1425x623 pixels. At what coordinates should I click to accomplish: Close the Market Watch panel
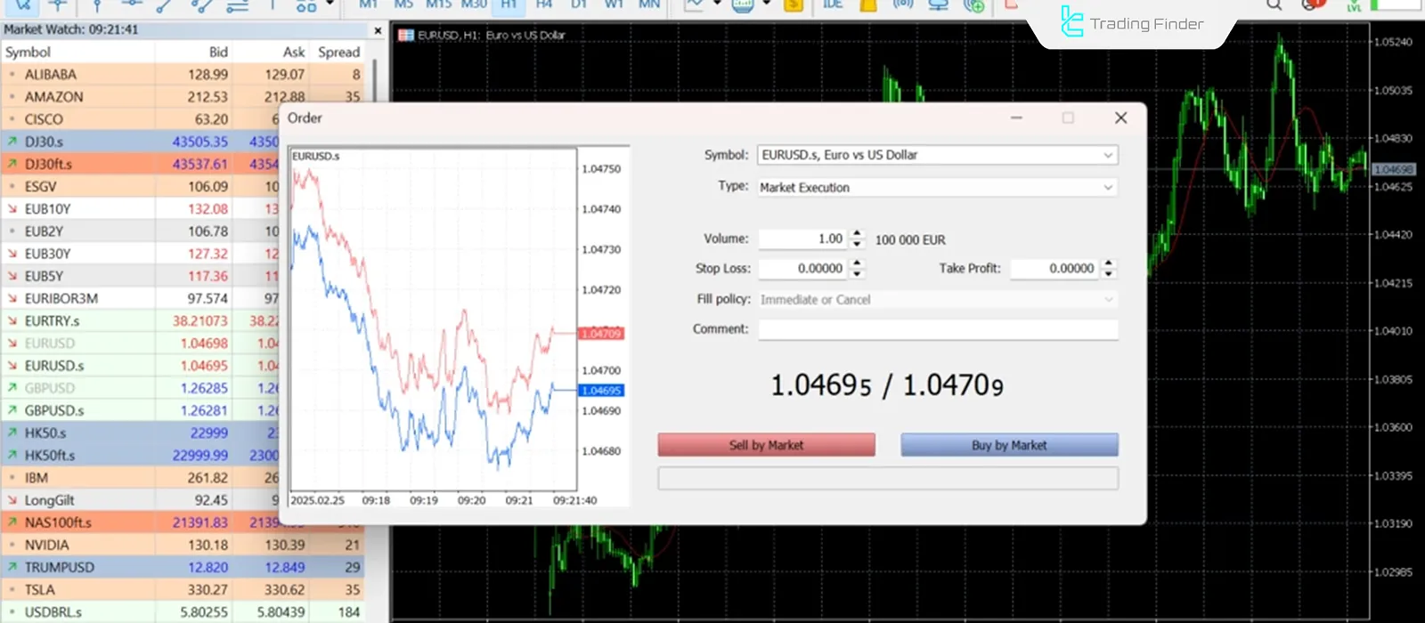coord(378,30)
